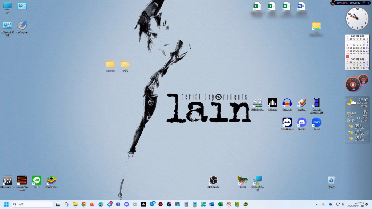
Task: Open the BlueStacks desktop shortcut
Action: 51,182
